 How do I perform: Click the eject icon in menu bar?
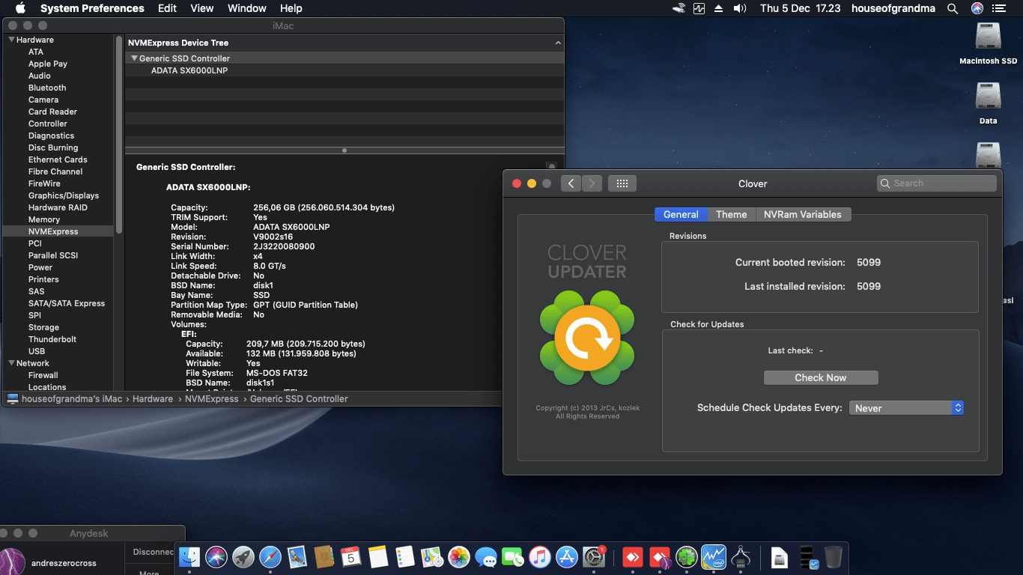[719, 8]
